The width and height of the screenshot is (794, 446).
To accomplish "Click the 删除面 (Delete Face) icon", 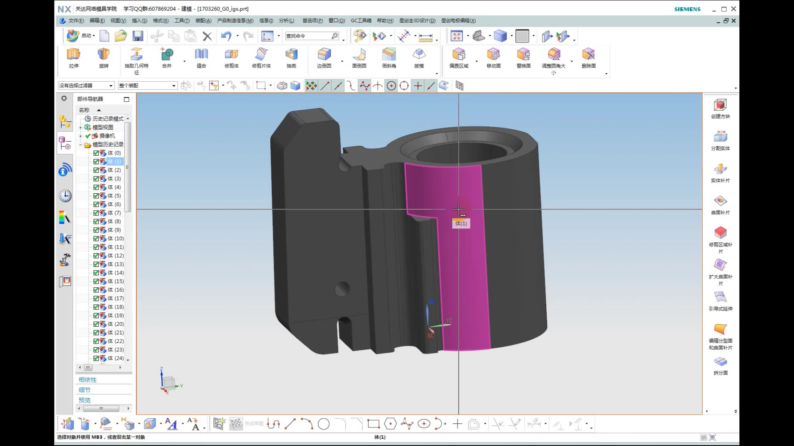I will [588, 55].
